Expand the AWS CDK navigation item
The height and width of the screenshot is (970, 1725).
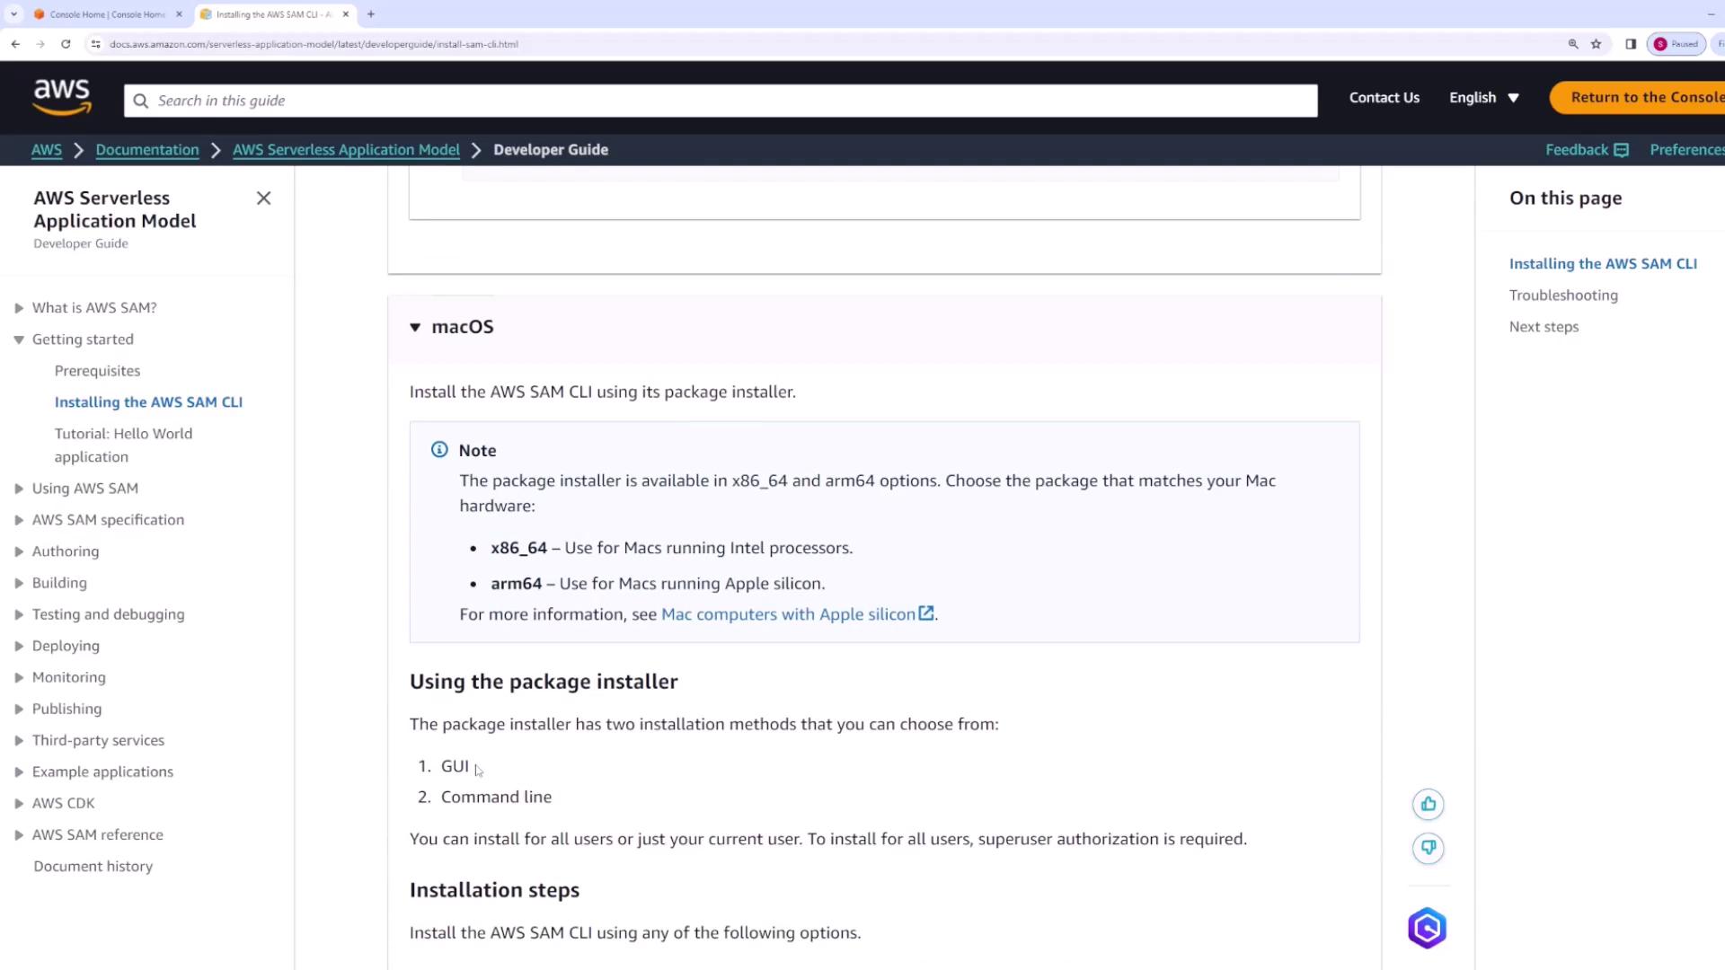(19, 804)
